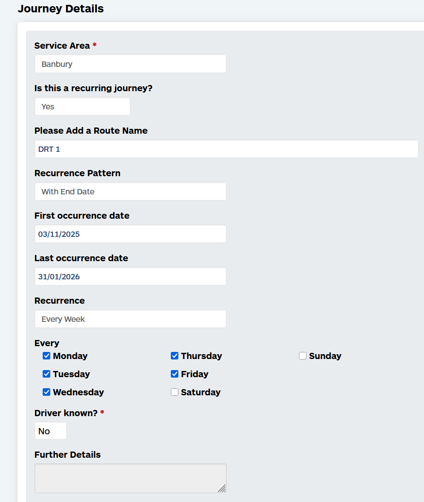Click the Further Details resize handle
Image resolution: width=424 pixels, height=502 pixels.
[222, 489]
